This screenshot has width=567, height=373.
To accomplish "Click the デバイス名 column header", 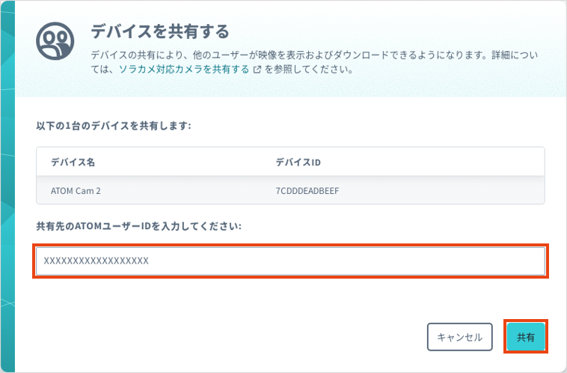I will coord(73,162).
